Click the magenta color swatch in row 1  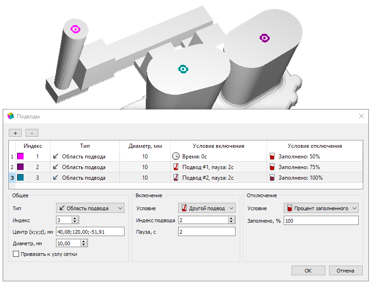(20, 156)
